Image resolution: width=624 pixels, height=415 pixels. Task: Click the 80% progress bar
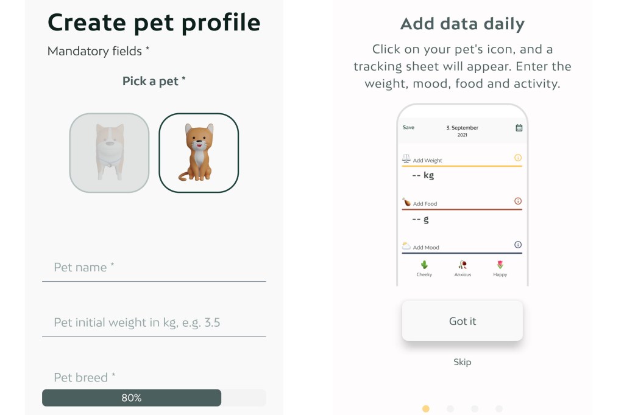(154, 398)
